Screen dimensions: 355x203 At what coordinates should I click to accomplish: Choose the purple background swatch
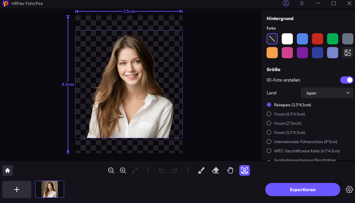coord(302,53)
